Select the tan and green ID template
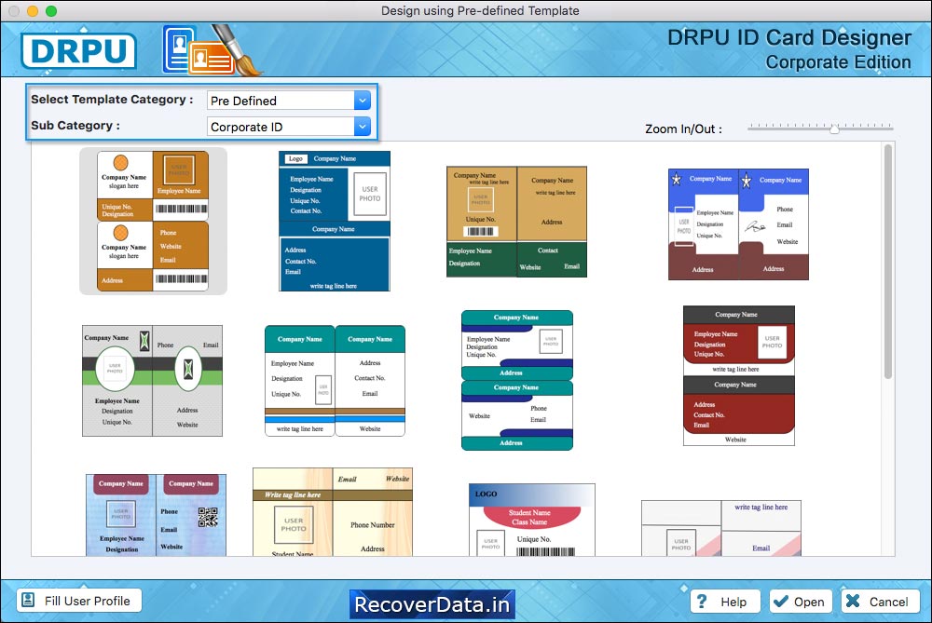The height and width of the screenshot is (623, 932). click(x=516, y=222)
